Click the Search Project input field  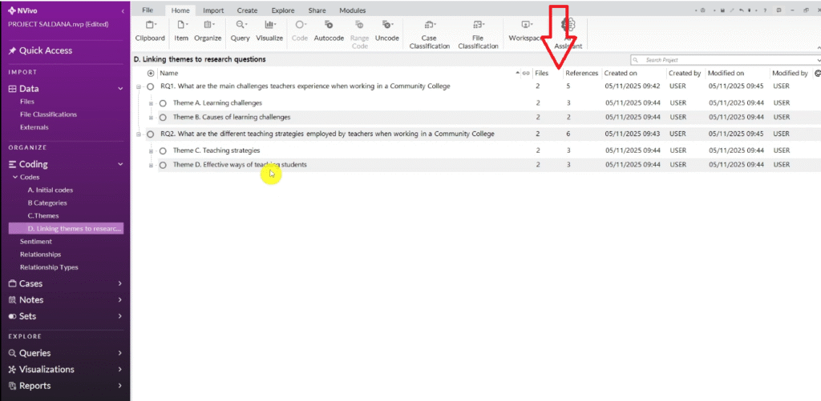(x=726, y=60)
